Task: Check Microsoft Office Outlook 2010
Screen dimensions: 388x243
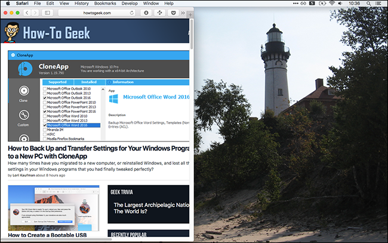Action: point(45,88)
